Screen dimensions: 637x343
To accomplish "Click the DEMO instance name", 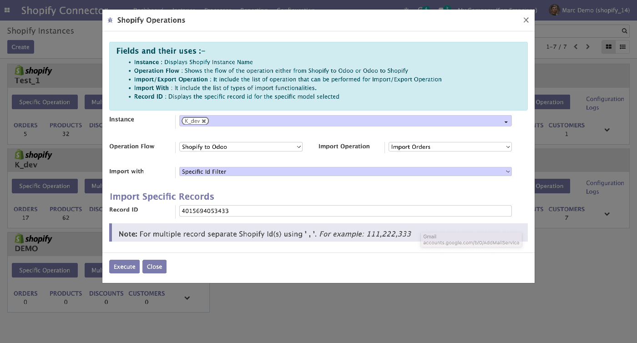I will 26,248.
